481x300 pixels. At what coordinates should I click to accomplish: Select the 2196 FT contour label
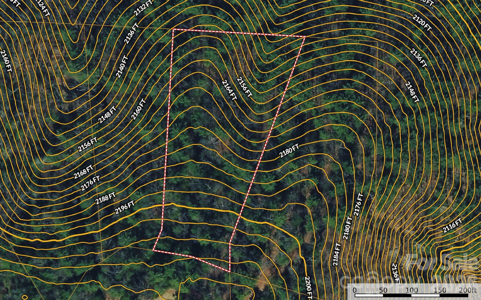[x=125, y=207]
